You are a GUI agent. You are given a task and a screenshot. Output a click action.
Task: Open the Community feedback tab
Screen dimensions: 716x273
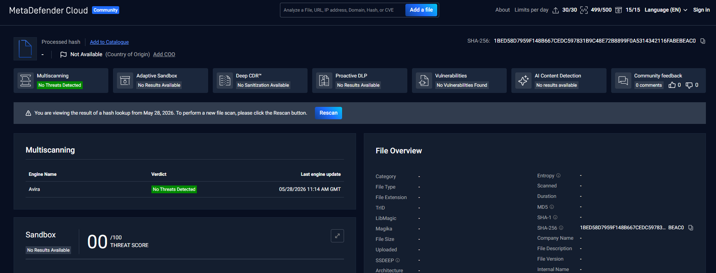click(x=659, y=81)
